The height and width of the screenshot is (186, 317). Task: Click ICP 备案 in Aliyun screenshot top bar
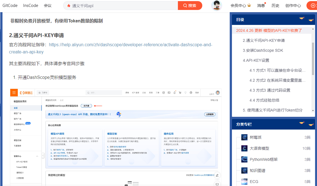pyautogui.click(x=136, y=93)
